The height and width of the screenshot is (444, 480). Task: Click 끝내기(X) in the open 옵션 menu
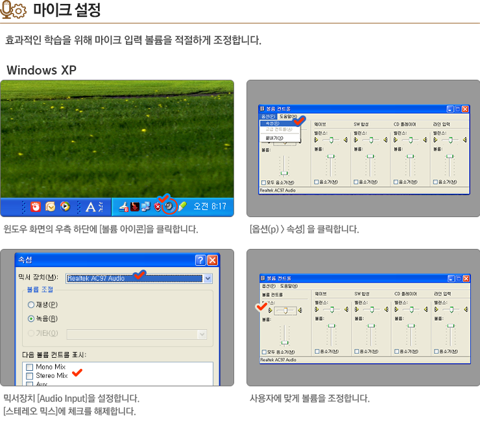tap(274, 138)
